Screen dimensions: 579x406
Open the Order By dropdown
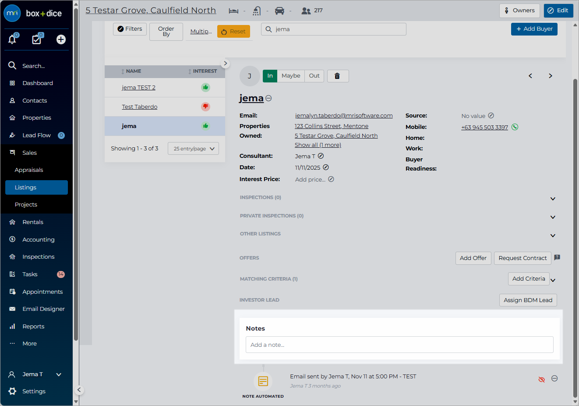166,32
